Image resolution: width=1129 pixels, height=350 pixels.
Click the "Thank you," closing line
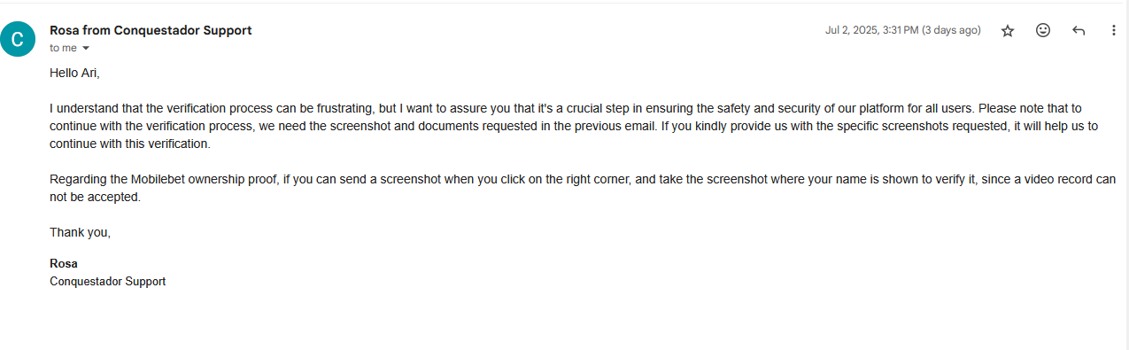coord(81,232)
